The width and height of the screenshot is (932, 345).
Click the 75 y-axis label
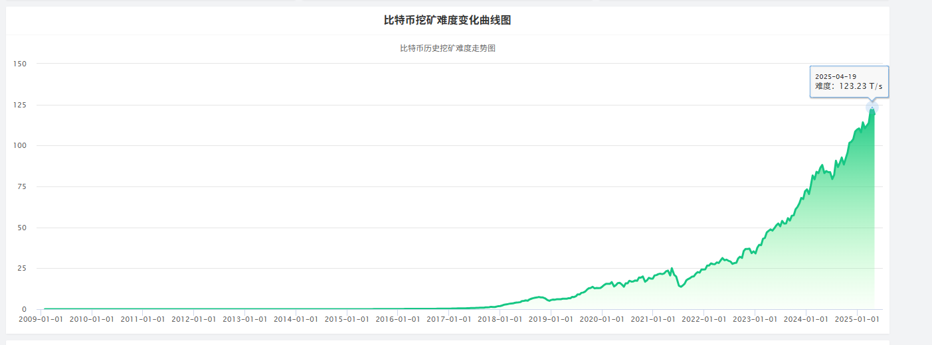point(21,186)
